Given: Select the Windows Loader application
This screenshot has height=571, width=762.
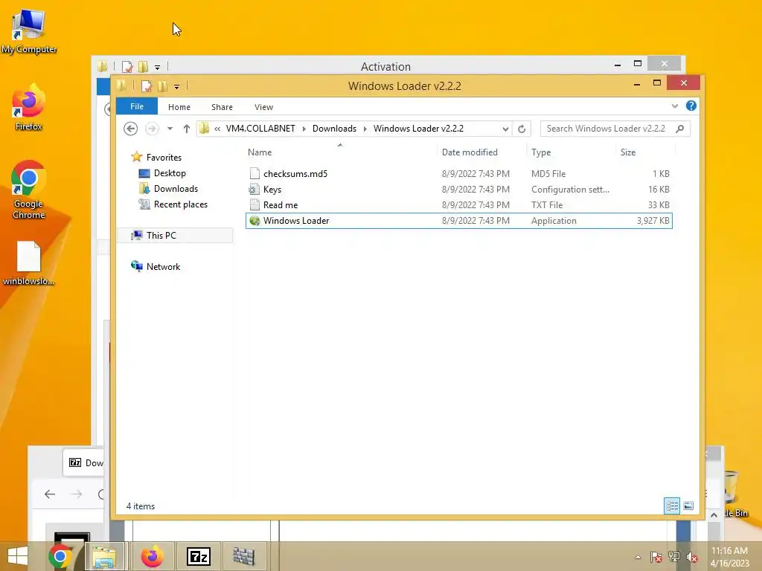Looking at the screenshot, I should tap(458, 220).
